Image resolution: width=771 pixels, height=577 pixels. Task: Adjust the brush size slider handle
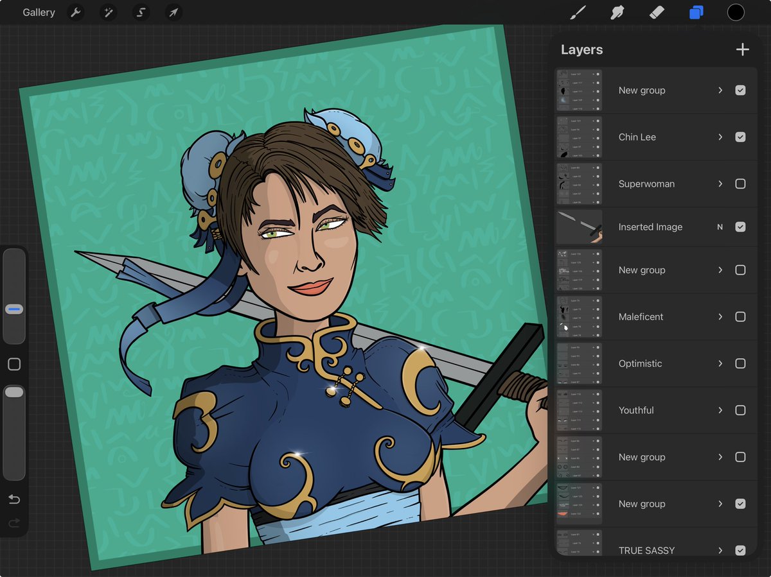click(14, 309)
